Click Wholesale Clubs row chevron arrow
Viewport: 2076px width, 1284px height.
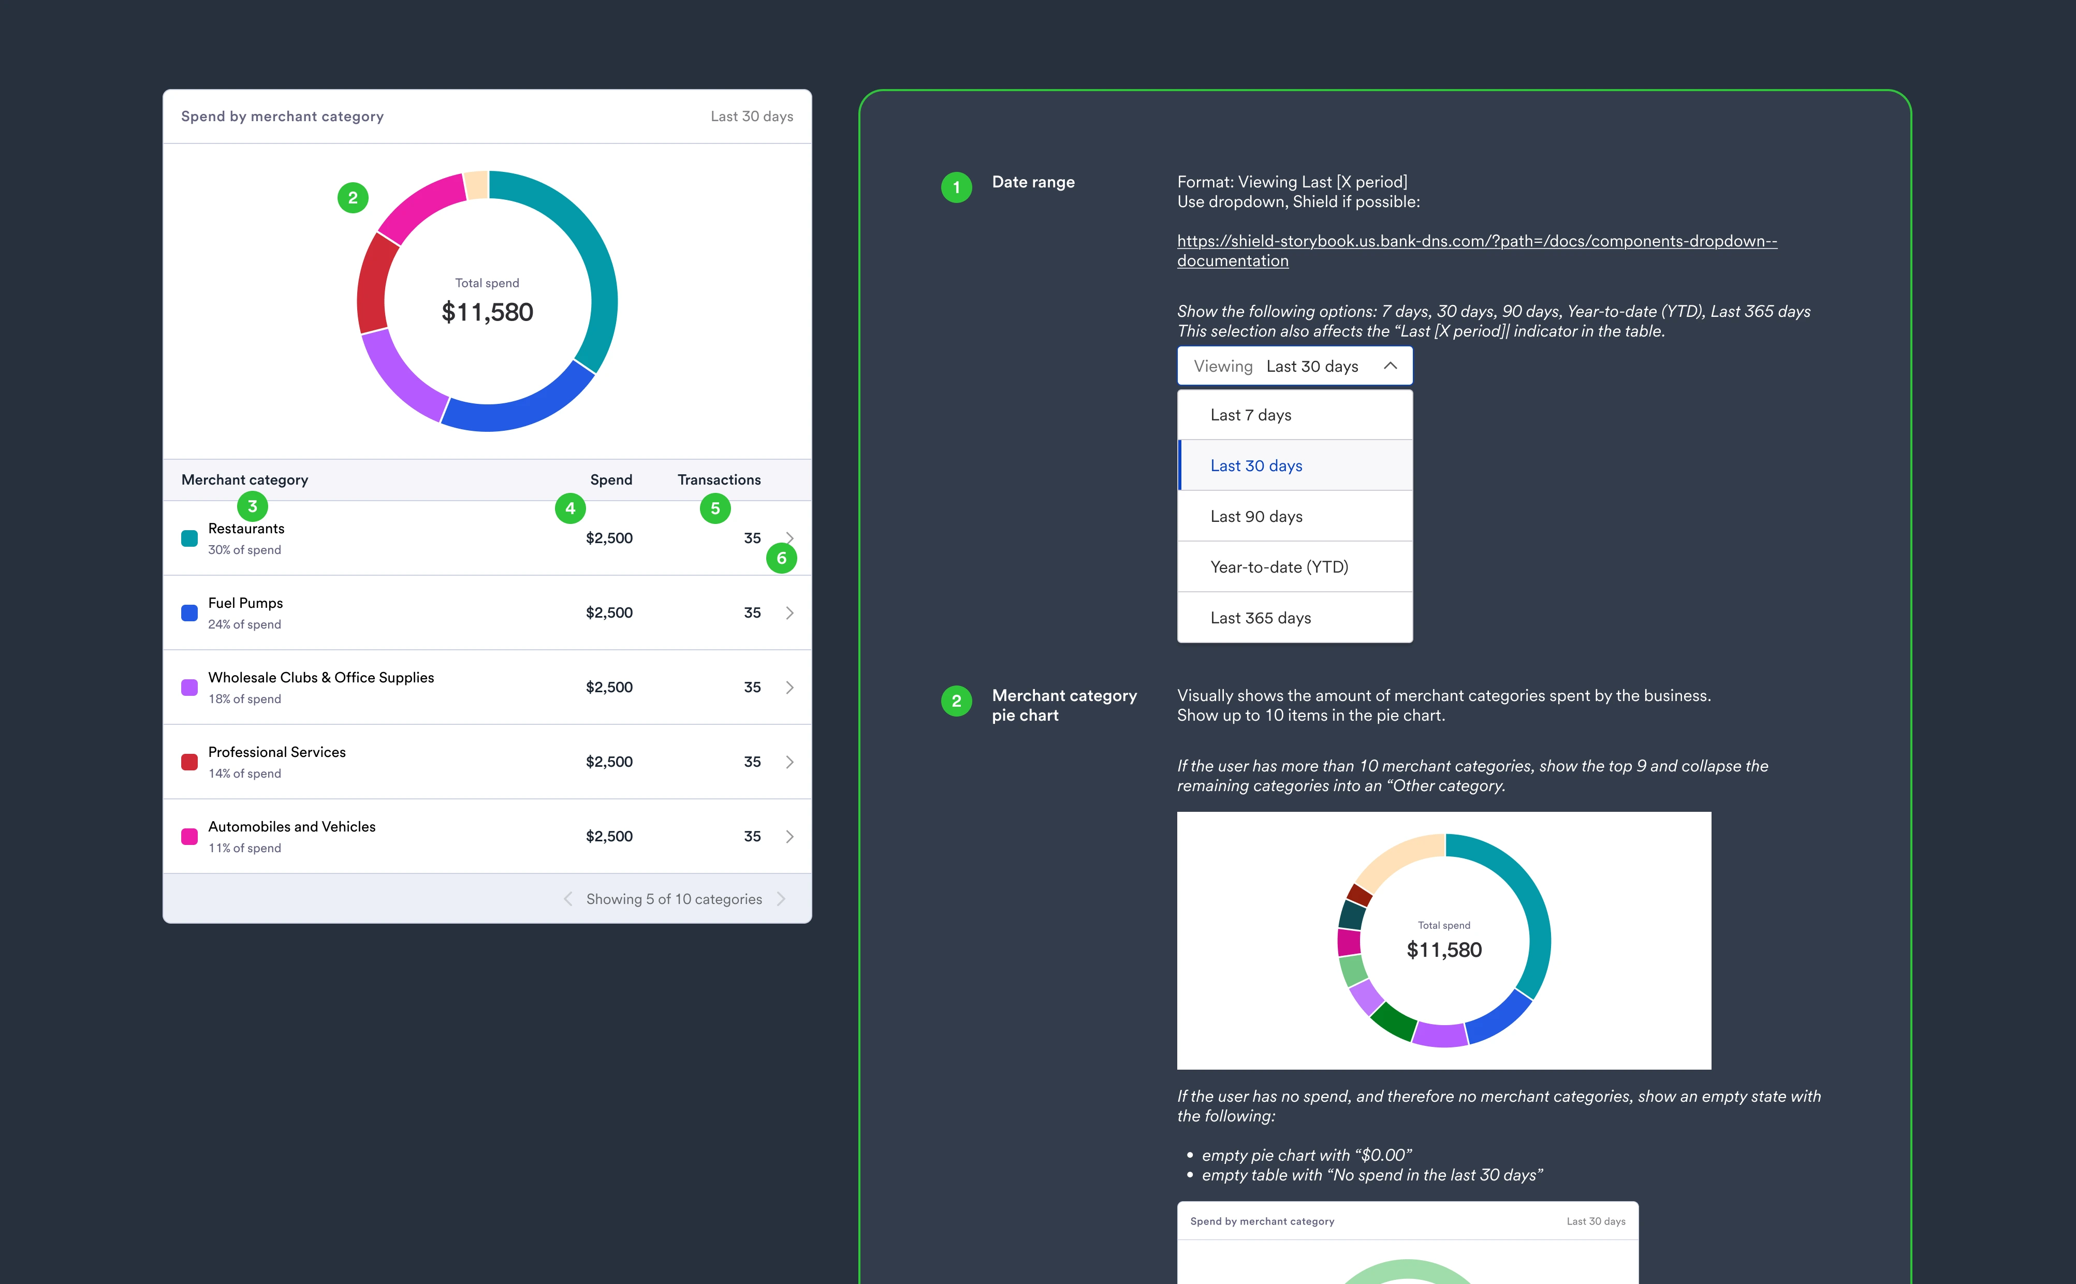point(790,687)
